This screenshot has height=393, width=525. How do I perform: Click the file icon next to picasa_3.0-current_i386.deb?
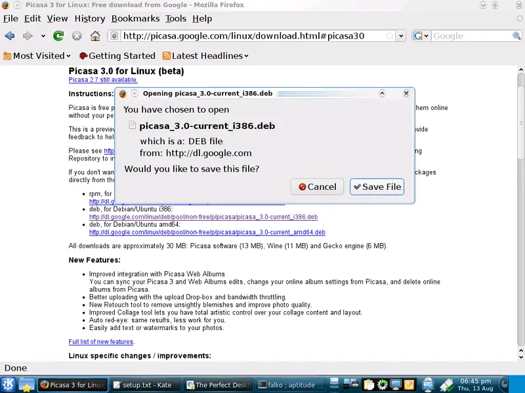point(133,125)
